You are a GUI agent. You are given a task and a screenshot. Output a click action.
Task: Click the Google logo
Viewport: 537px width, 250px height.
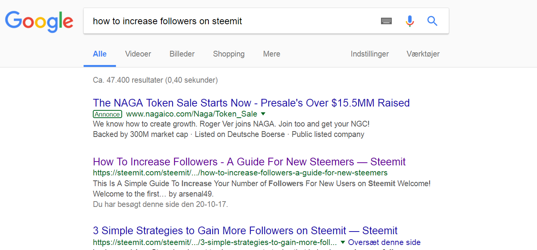(x=39, y=21)
